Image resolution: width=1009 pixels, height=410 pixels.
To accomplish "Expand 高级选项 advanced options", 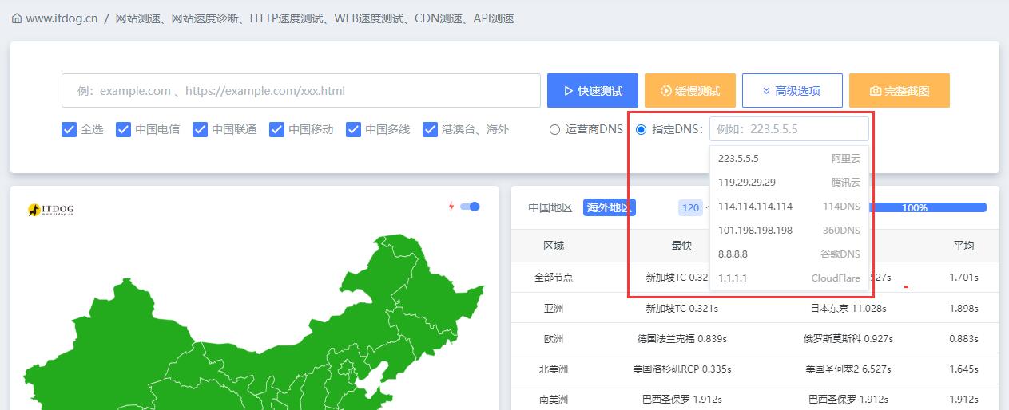I will 792,91.
